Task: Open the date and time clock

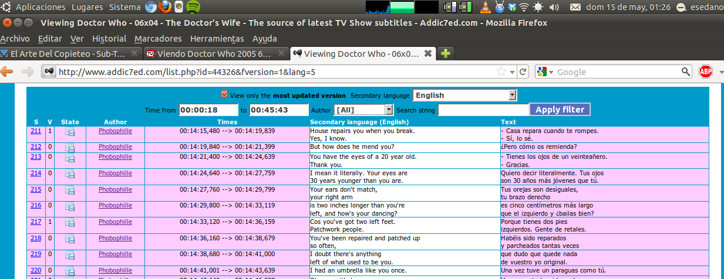Action: pyautogui.click(x=629, y=7)
